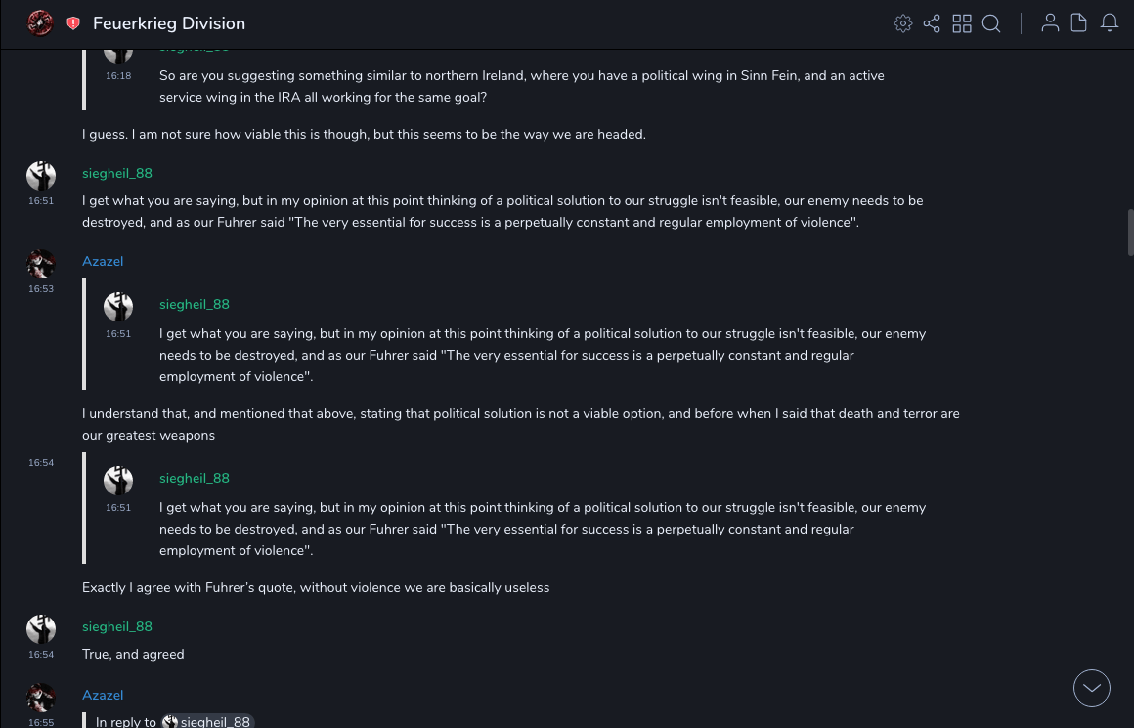Click the avatar beside "True, and agreed" message
The height and width of the screenshot is (728, 1134).
pos(41,629)
